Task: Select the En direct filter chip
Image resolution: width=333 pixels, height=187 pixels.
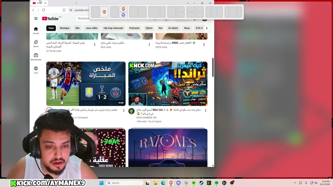Action: (x=173, y=28)
